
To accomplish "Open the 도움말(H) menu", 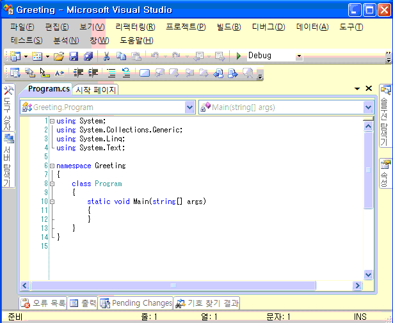I will point(136,40).
